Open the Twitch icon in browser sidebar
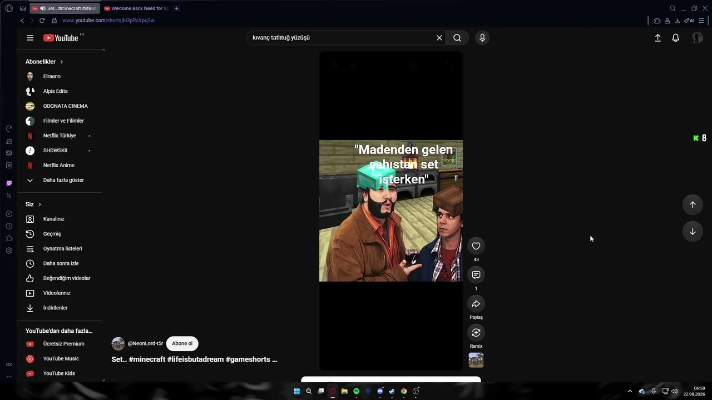This screenshot has height=400, width=712. tap(9, 183)
